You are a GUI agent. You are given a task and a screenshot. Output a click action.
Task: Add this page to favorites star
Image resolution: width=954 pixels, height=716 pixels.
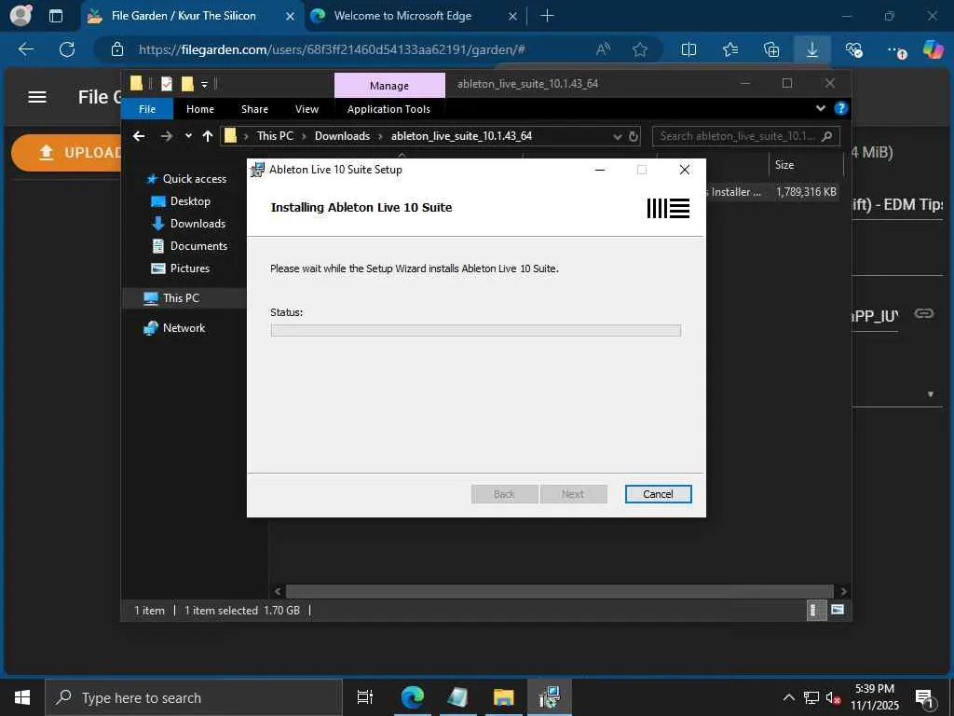pos(639,49)
